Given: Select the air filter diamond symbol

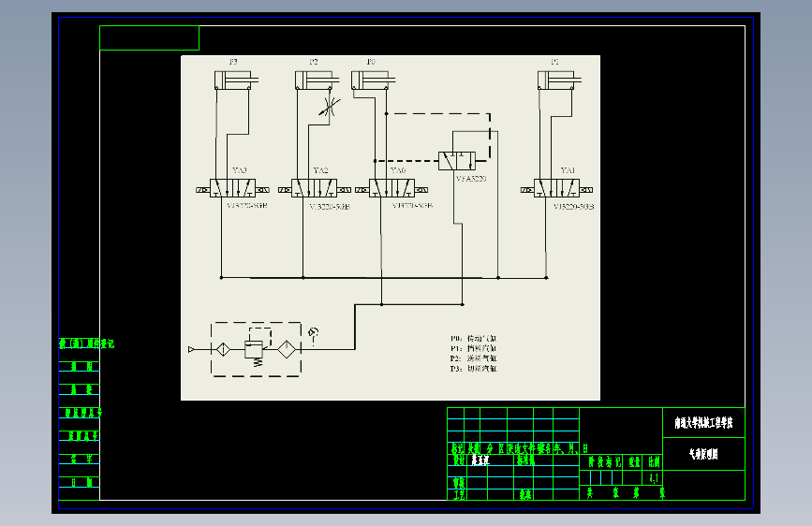Looking at the screenshot, I should pyautogui.click(x=223, y=349).
